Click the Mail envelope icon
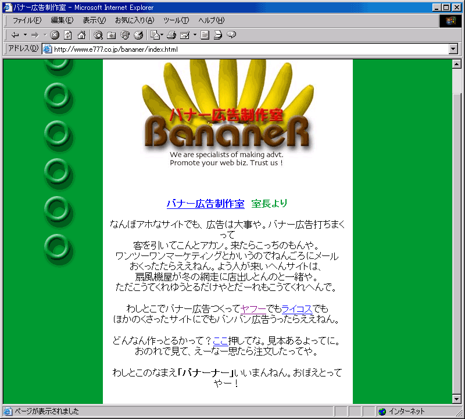Image resolution: width=465 pixels, height=419 pixels. click(155, 35)
